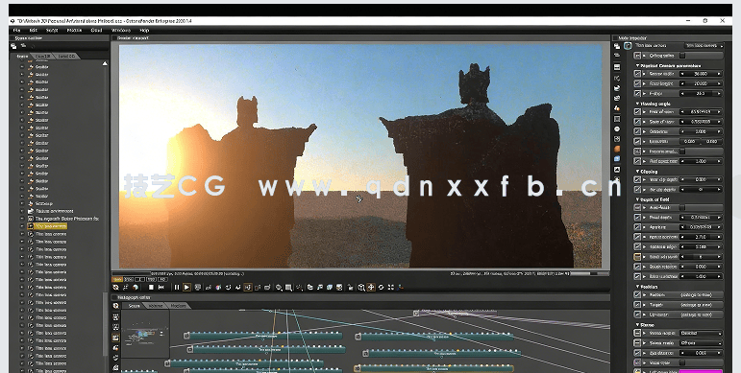This screenshot has width=741, height=373.
Task: Enable the Auto-focus checkbox
Action: click(x=682, y=207)
